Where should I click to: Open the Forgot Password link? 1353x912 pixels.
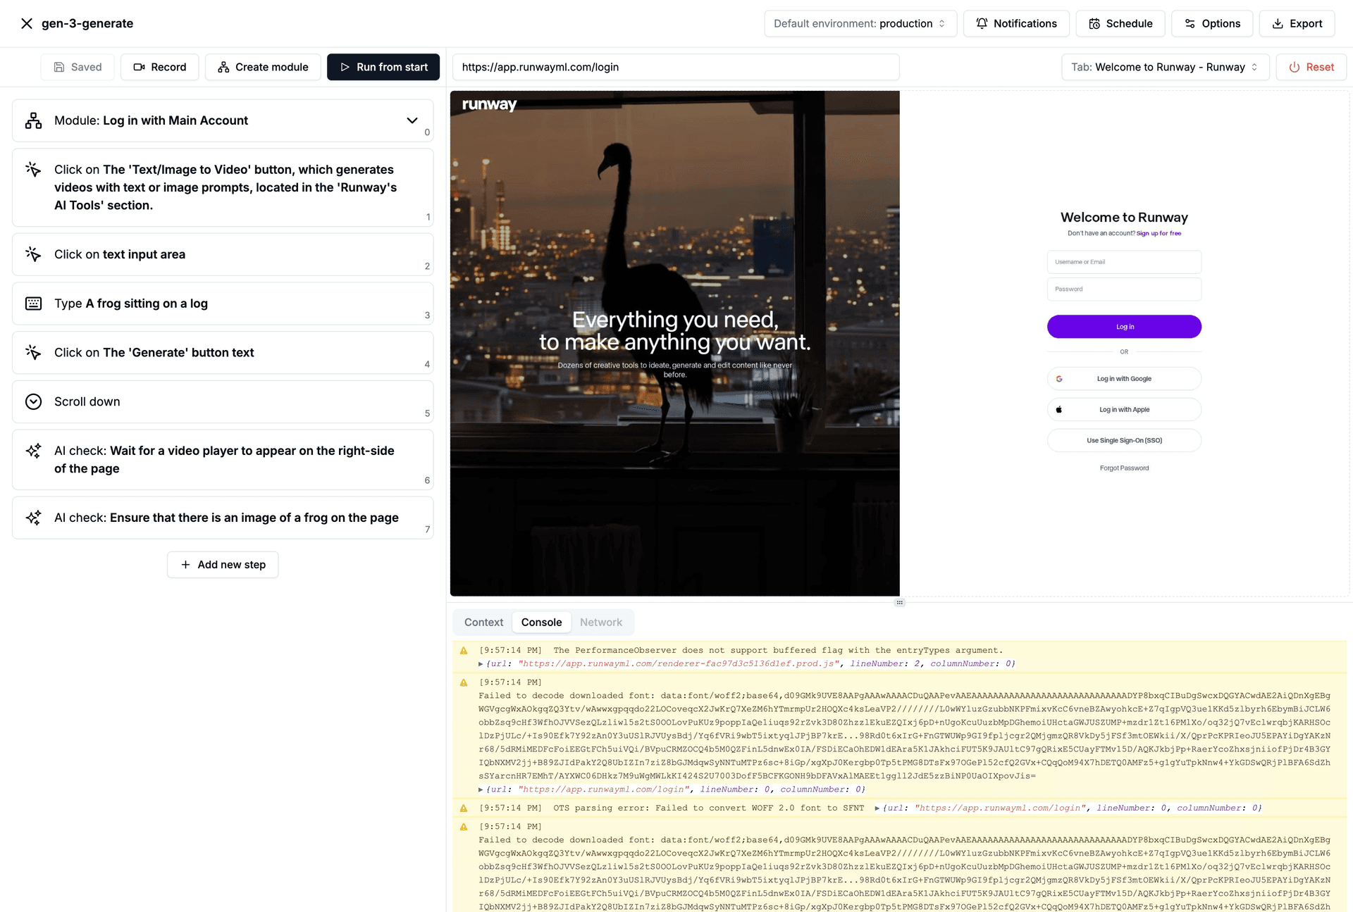click(1124, 468)
